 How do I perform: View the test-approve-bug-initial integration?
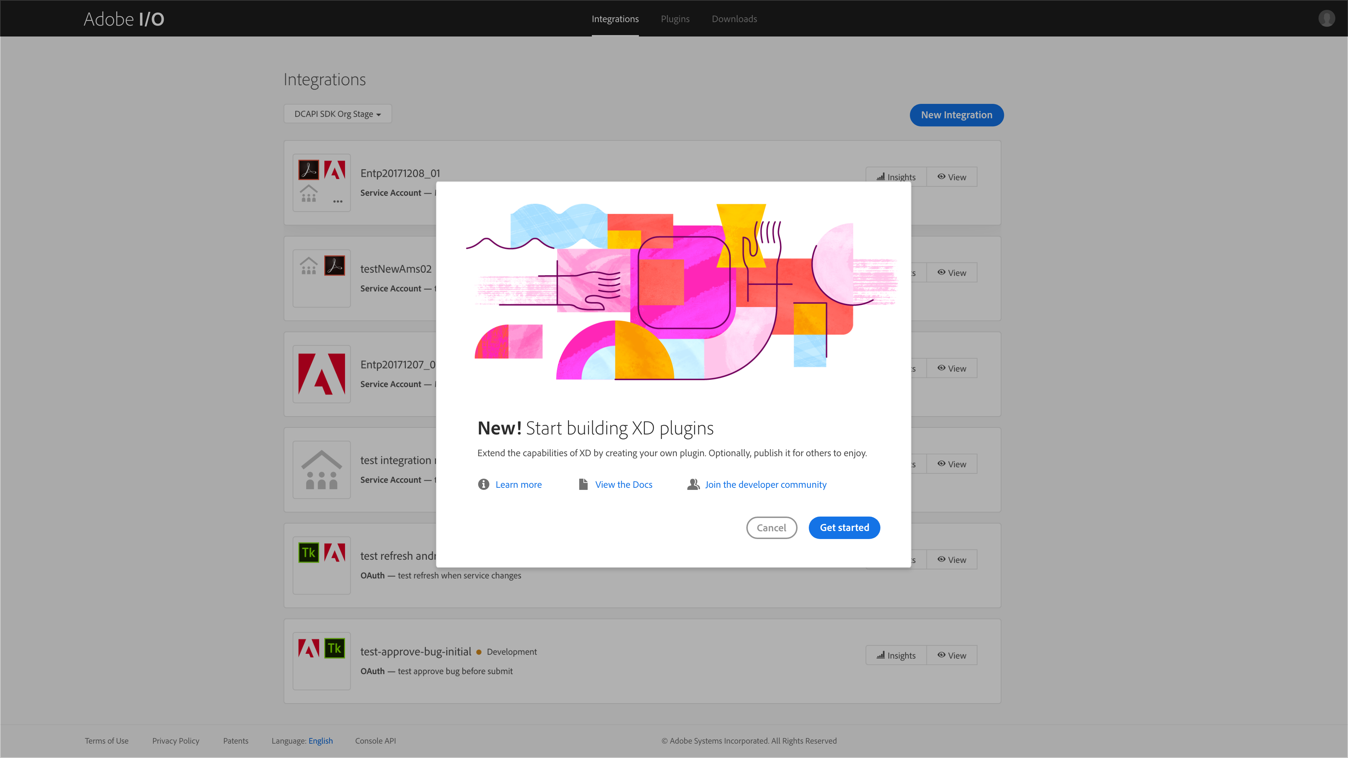pyautogui.click(x=952, y=656)
